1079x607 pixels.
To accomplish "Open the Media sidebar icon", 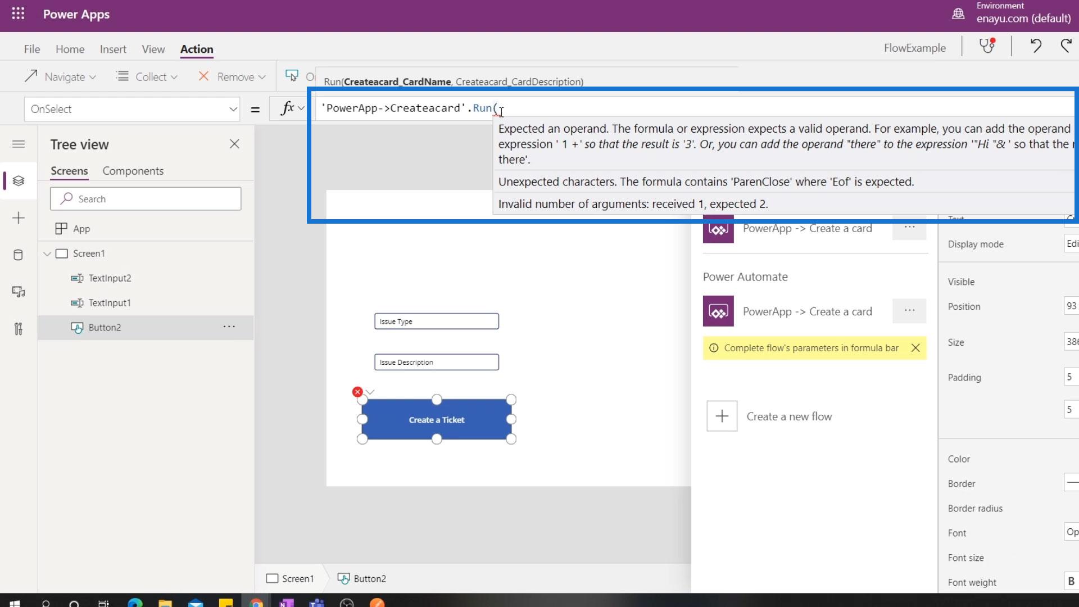I will point(18,292).
